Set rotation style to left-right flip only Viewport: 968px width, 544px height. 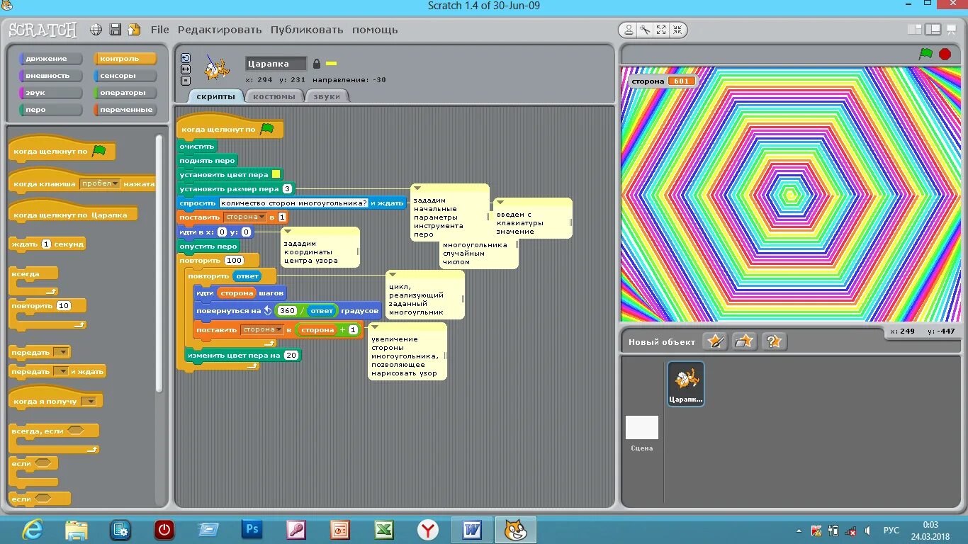(186, 69)
